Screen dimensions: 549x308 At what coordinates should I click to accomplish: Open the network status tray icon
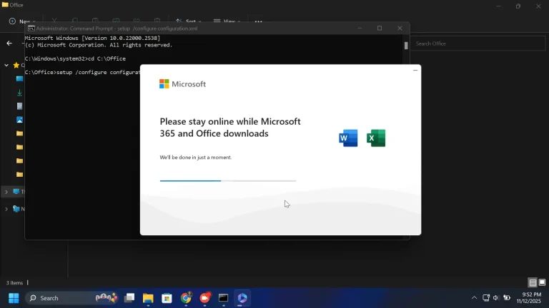(x=486, y=298)
